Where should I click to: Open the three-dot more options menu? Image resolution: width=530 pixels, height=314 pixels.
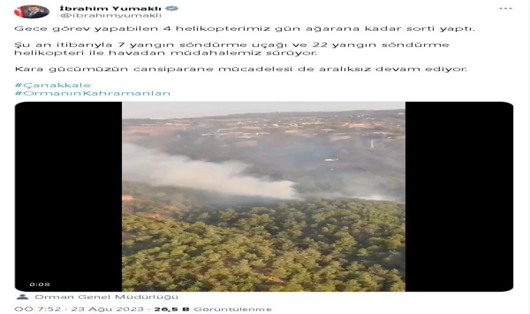(x=506, y=8)
